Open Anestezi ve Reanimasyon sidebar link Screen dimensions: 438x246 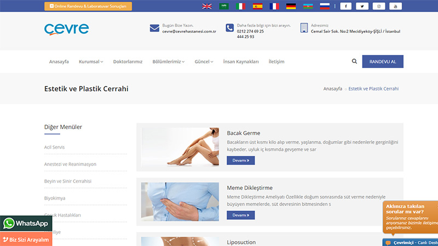70,164
